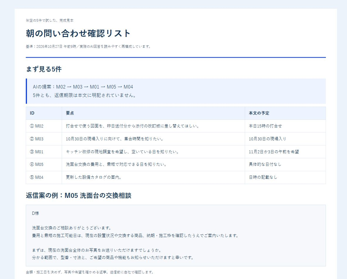Click the summary 更新した設備カタログの案内。
The height and width of the screenshot is (279, 347).
94,177
